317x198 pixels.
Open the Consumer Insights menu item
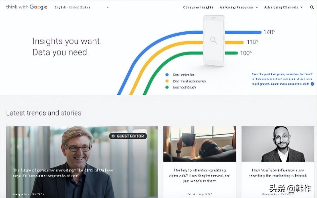point(198,7)
